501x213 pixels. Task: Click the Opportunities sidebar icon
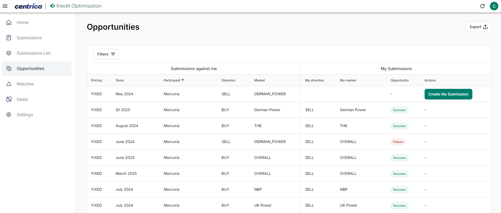point(9,68)
